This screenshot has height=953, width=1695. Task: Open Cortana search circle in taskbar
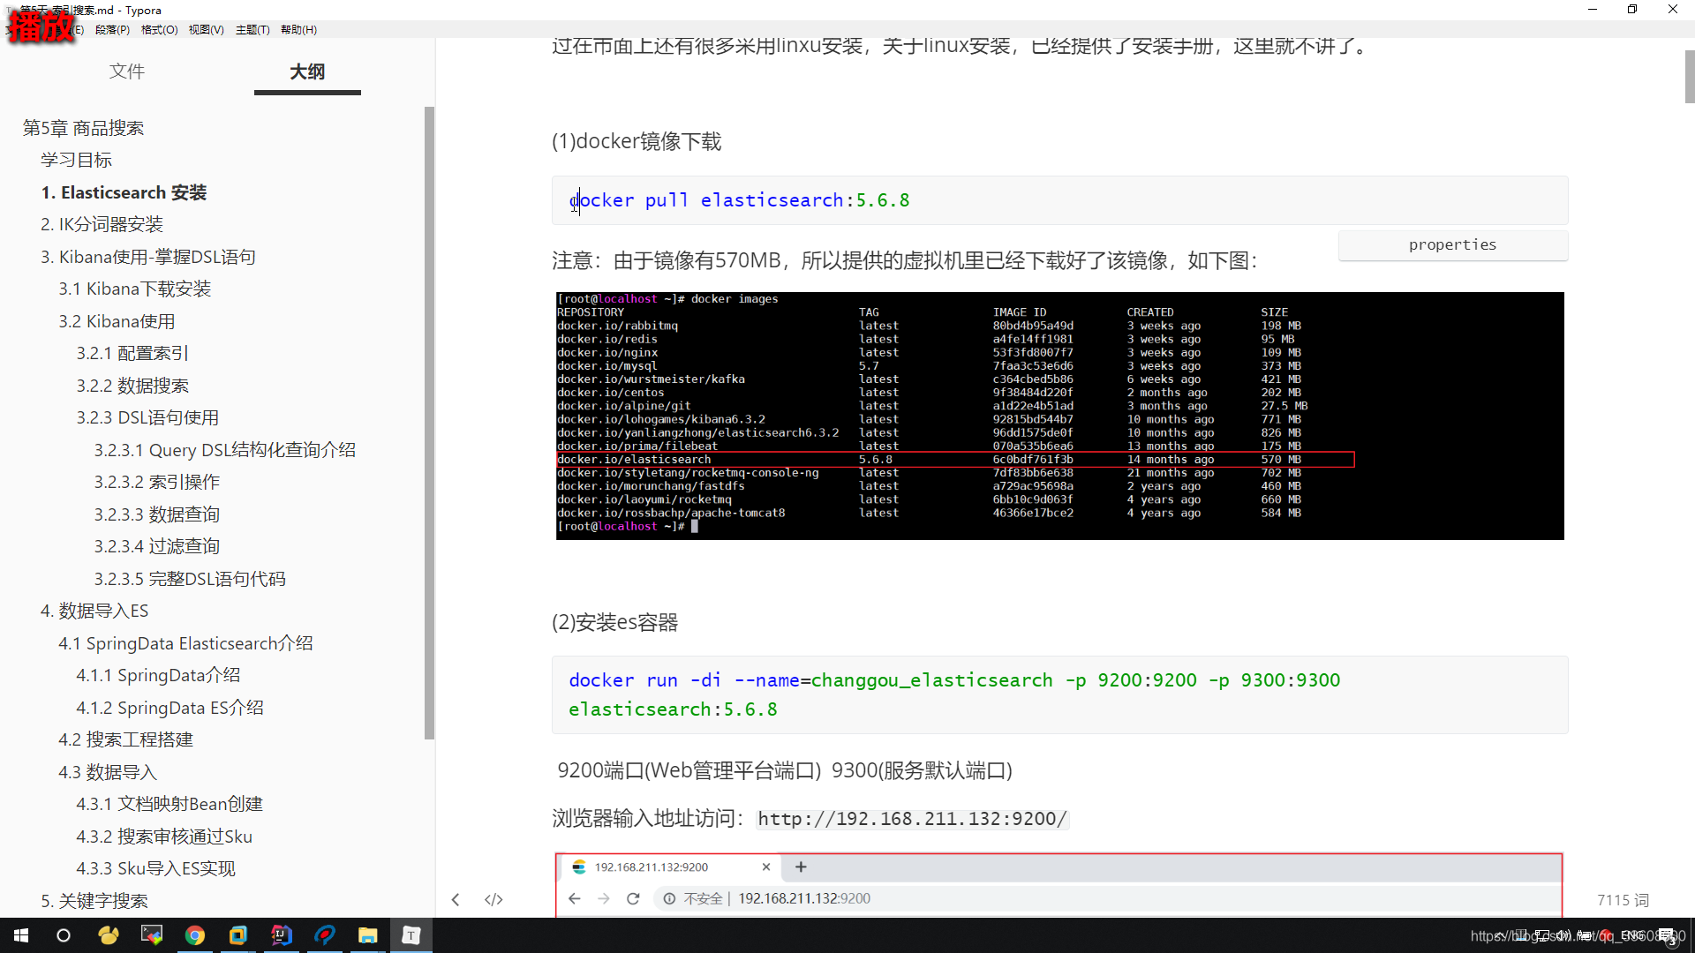[x=64, y=935]
